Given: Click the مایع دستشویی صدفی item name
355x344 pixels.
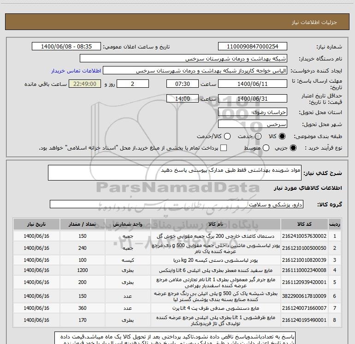Looking at the screenshot, I should (216, 308).
